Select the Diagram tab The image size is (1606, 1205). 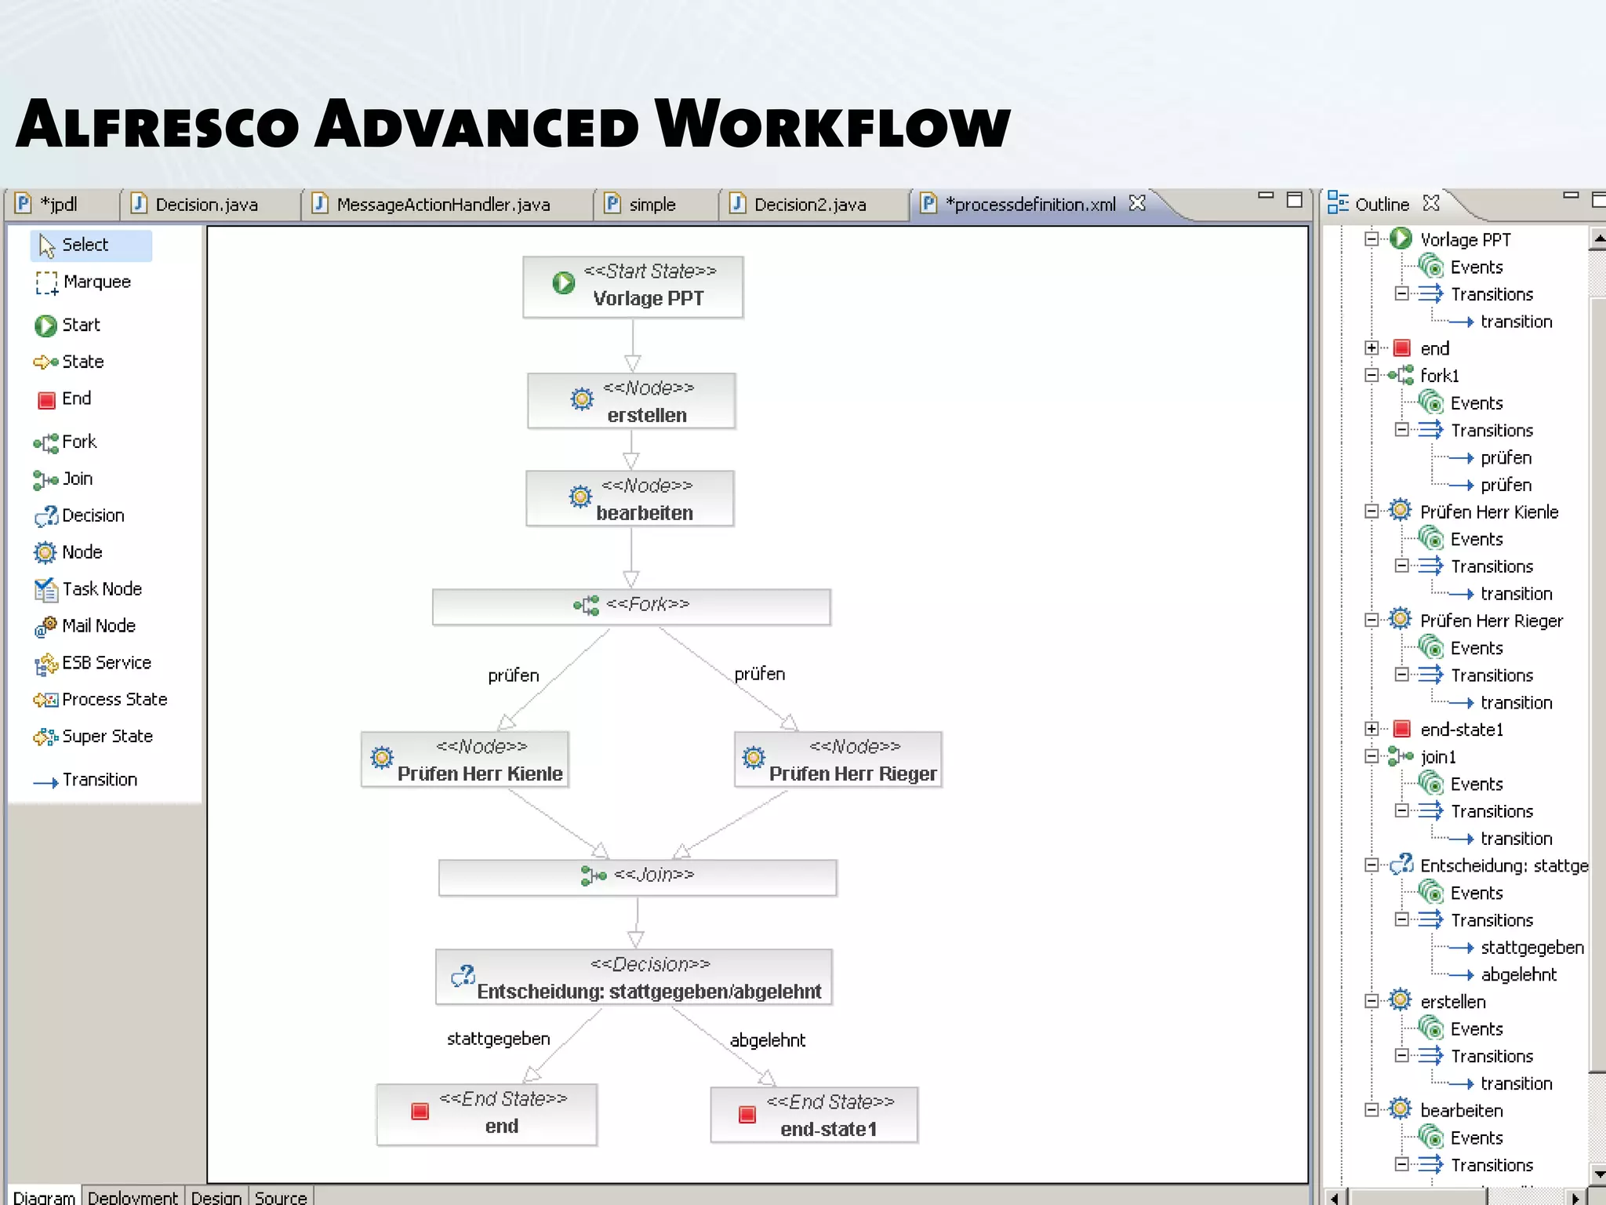tap(44, 1197)
